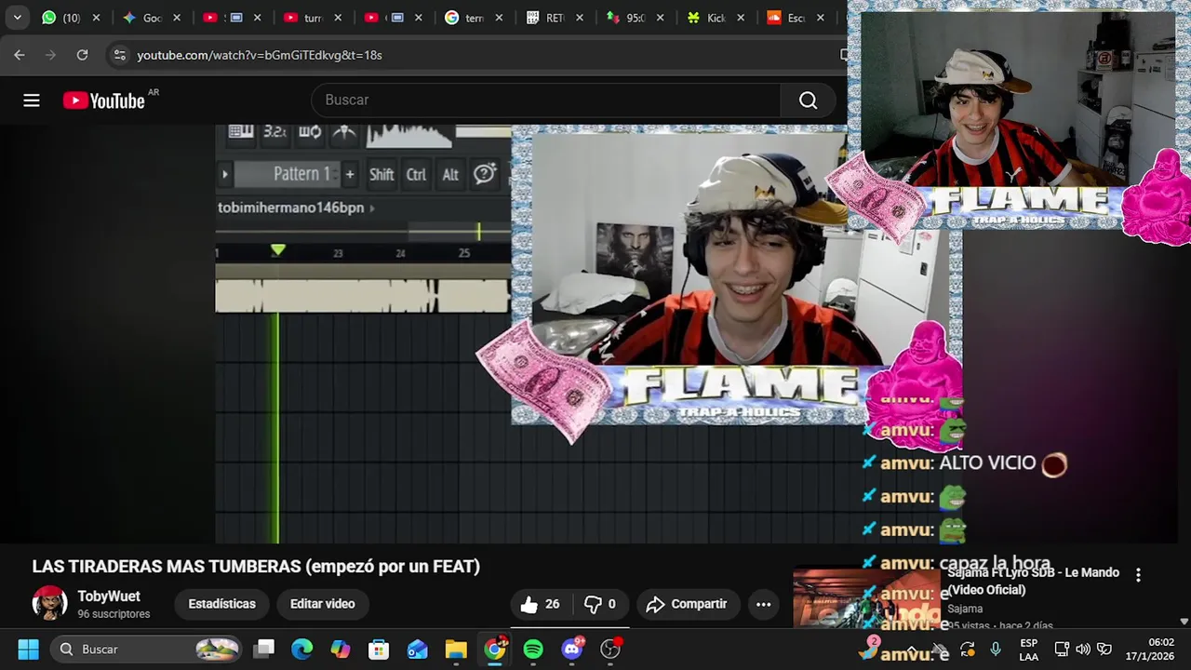
Task: Toggle the Shift modifier button
Action: click(x=381, y=174)
